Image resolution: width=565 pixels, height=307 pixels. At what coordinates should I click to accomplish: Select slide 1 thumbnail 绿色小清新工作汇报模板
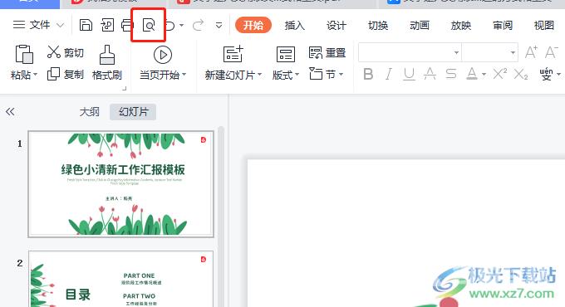[120, 184]
